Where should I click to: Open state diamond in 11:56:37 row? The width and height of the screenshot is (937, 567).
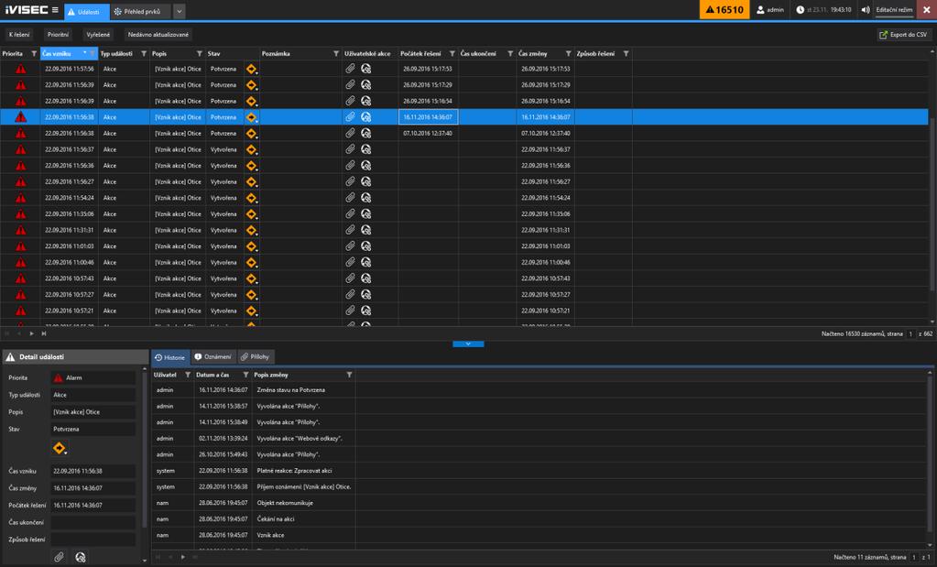(x=252, y=150)
